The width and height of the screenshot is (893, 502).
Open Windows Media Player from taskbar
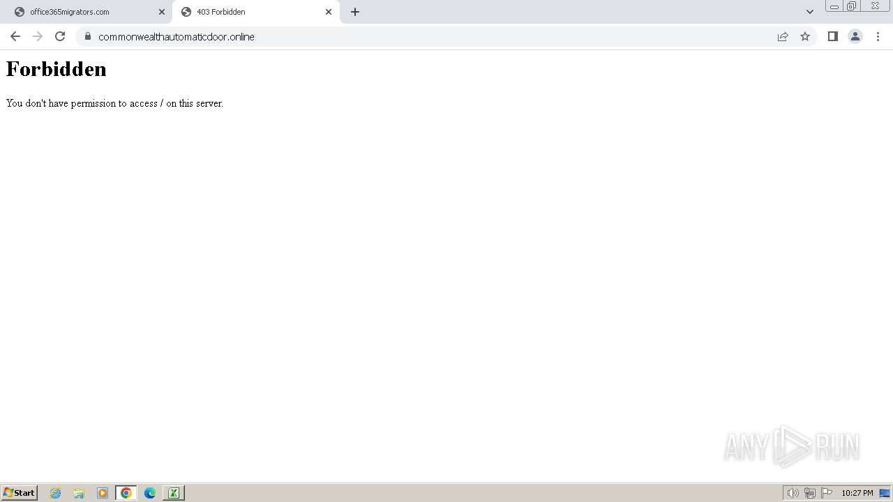point(103,493)
